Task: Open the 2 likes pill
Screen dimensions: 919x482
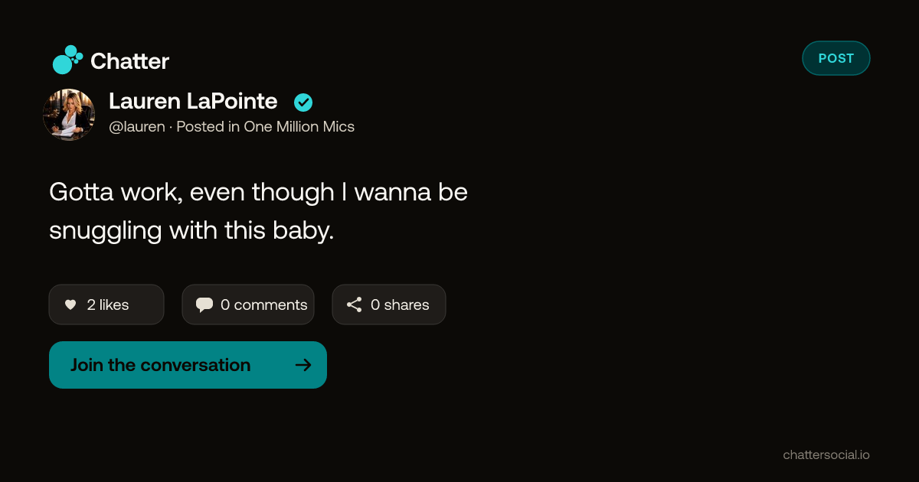Action: (106, 305)
